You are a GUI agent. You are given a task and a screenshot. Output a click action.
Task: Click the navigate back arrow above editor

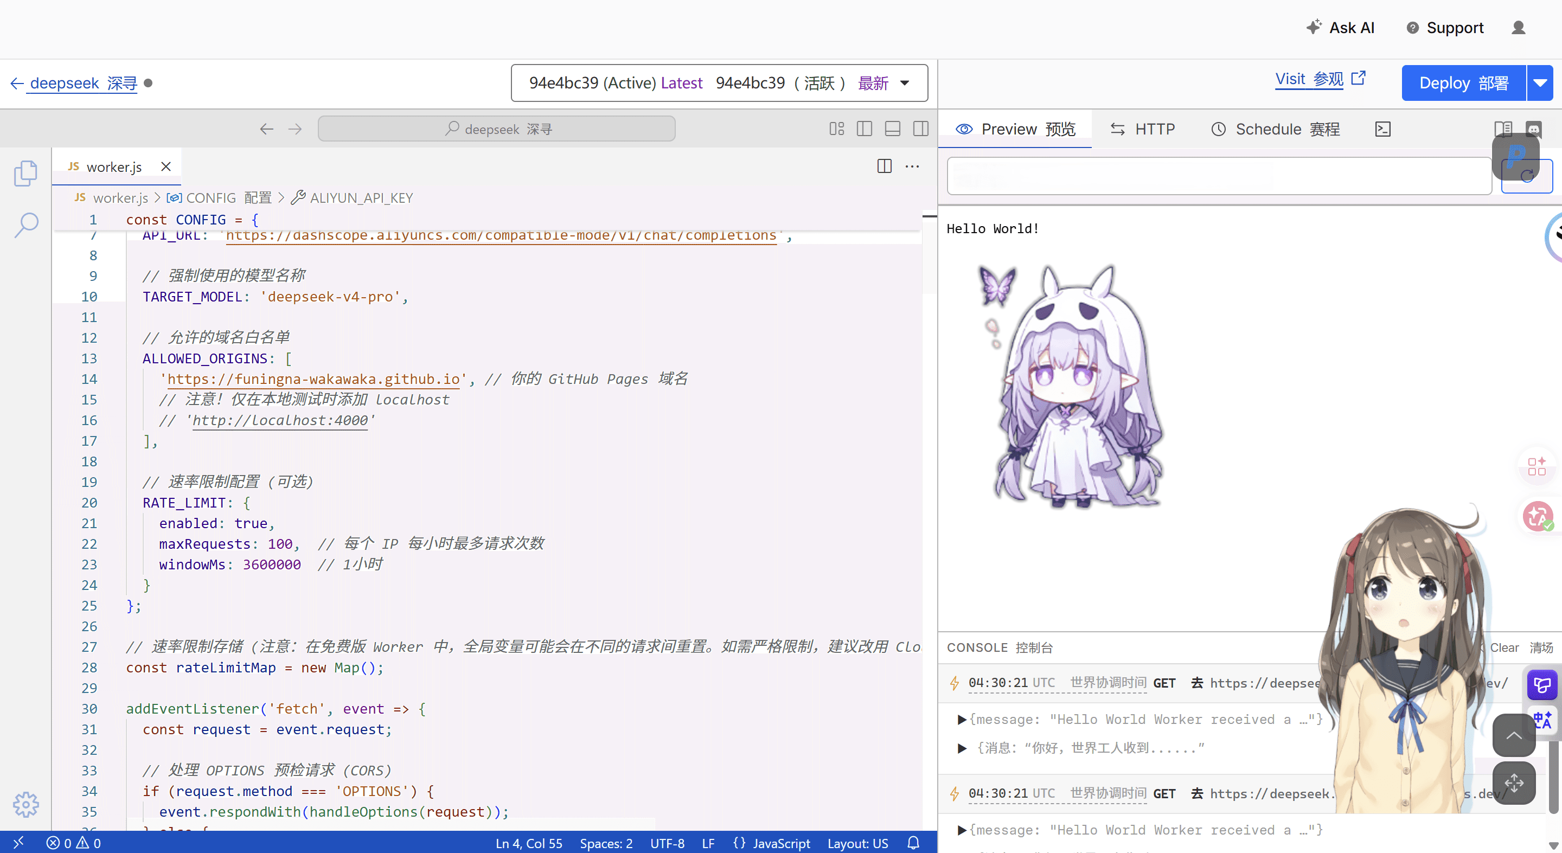(267, 129)
